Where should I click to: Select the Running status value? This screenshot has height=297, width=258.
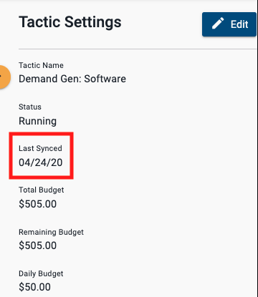point(37,121)
